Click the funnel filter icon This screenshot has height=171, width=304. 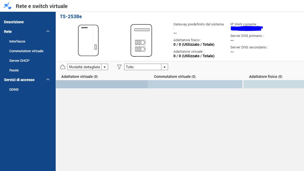tap(119, 67)
